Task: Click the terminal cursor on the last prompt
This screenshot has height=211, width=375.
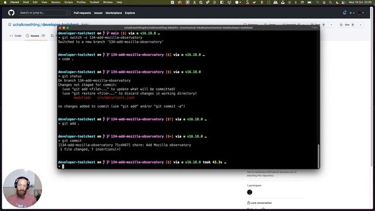Action: 63,166
